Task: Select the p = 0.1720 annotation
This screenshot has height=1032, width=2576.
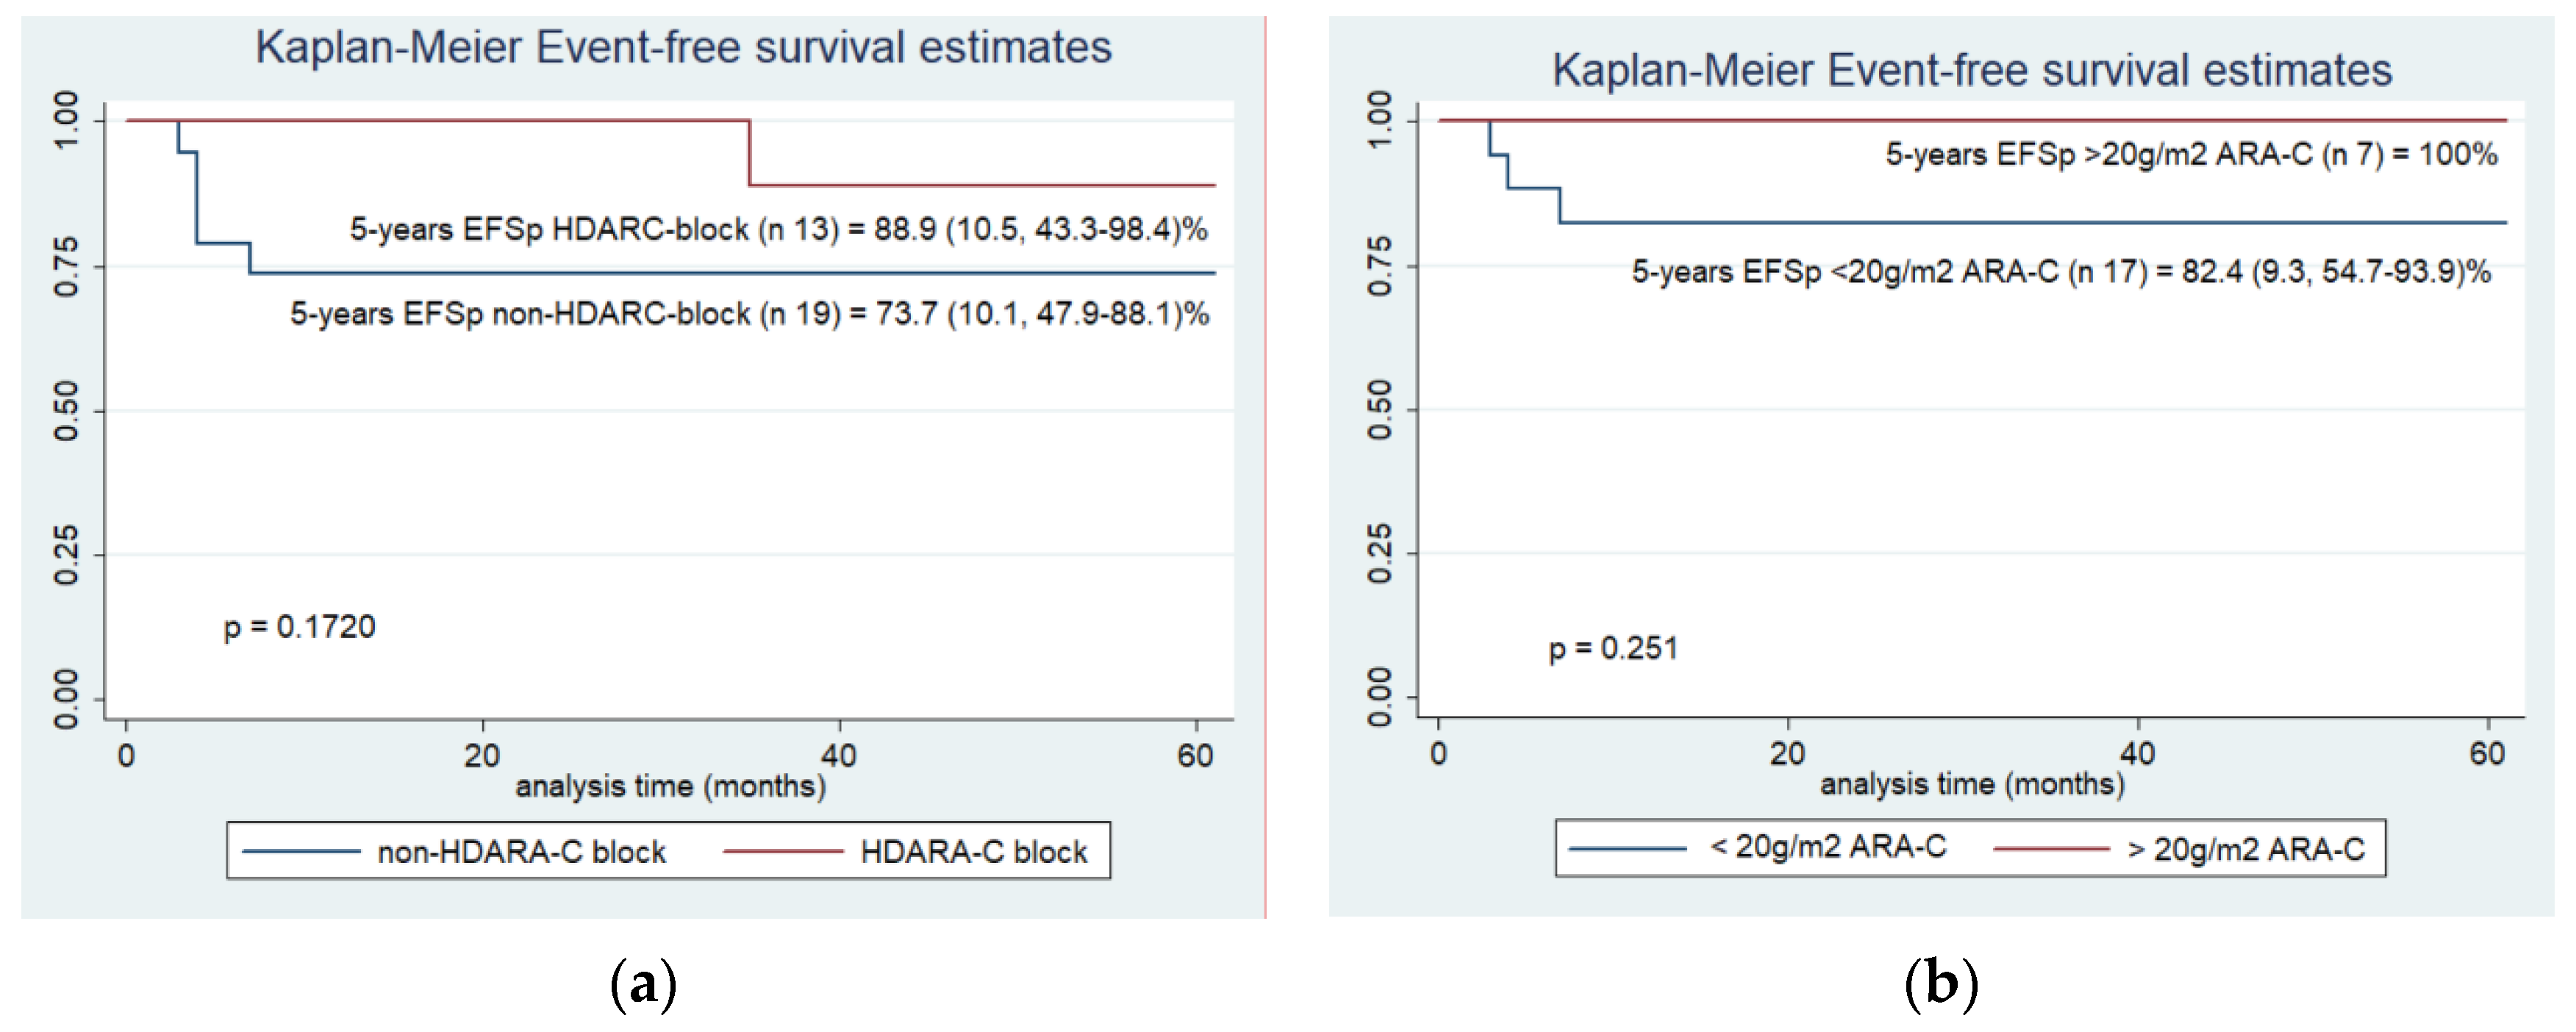Action: (299, 627)
